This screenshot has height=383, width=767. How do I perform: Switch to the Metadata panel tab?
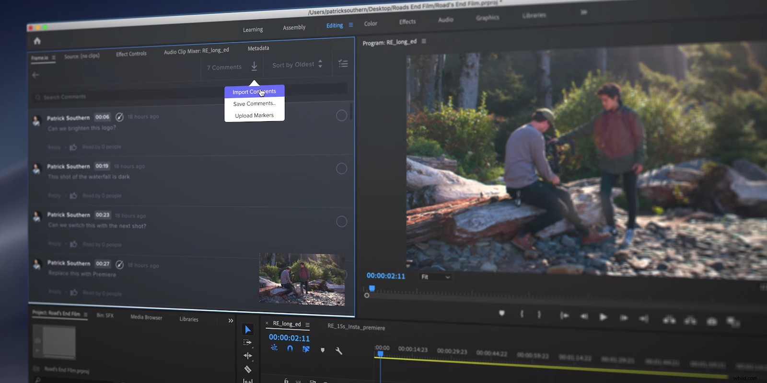click(x=258, y=48)
